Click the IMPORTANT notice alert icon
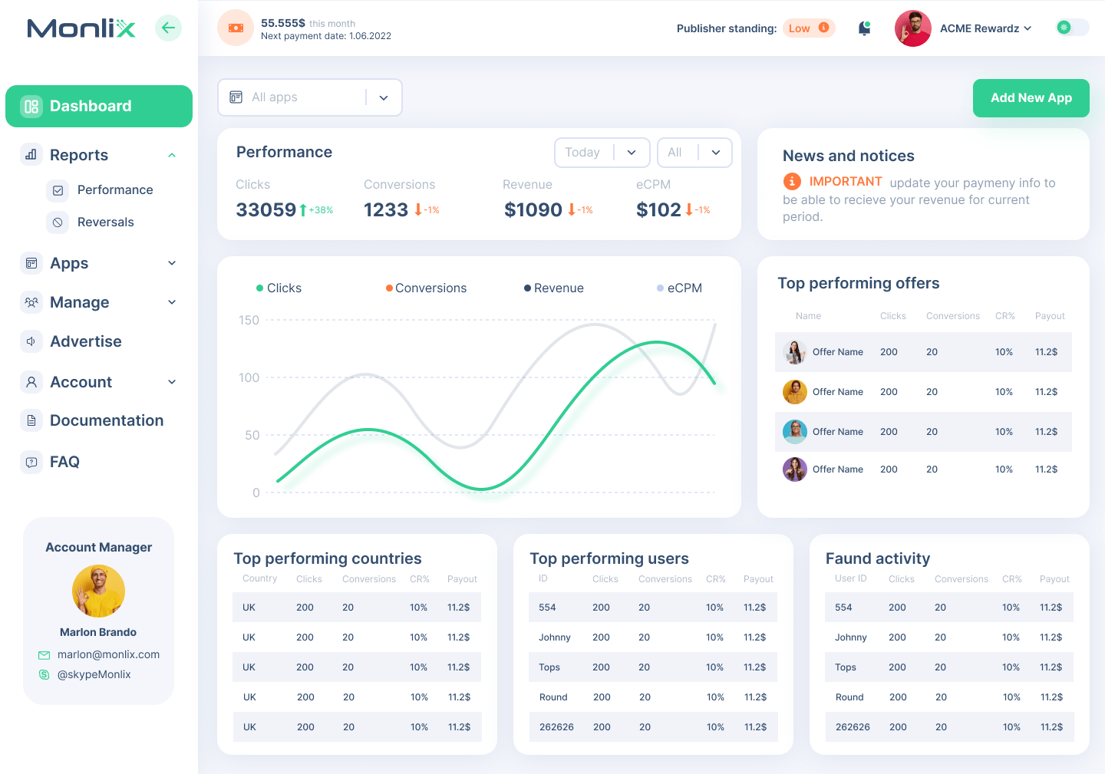The height and width of the screenshot is (774, 1105). tap(792, 182)
